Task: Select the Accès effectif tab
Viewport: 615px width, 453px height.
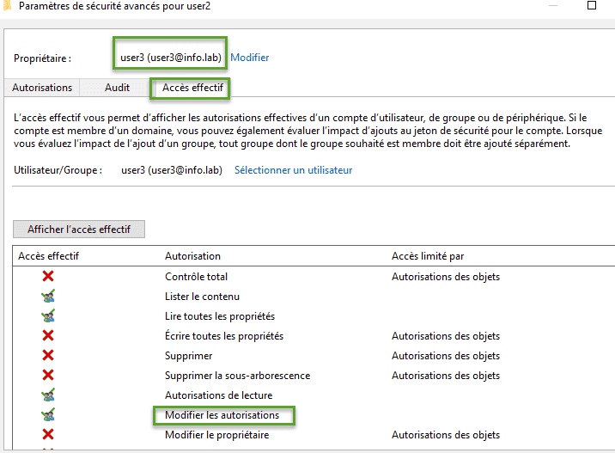Action: 192,88
